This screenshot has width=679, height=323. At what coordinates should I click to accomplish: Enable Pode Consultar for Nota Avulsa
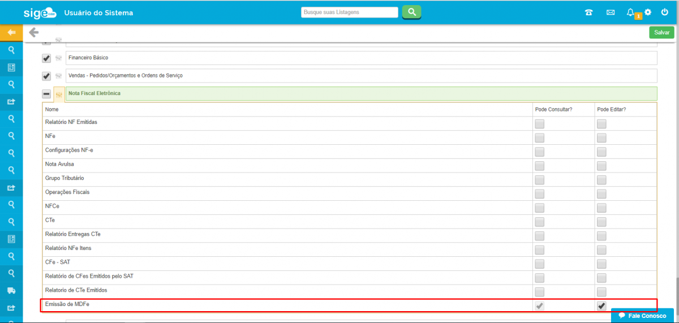540,166
